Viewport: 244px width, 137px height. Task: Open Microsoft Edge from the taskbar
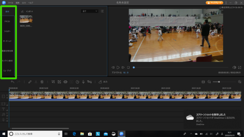point(74,134)
